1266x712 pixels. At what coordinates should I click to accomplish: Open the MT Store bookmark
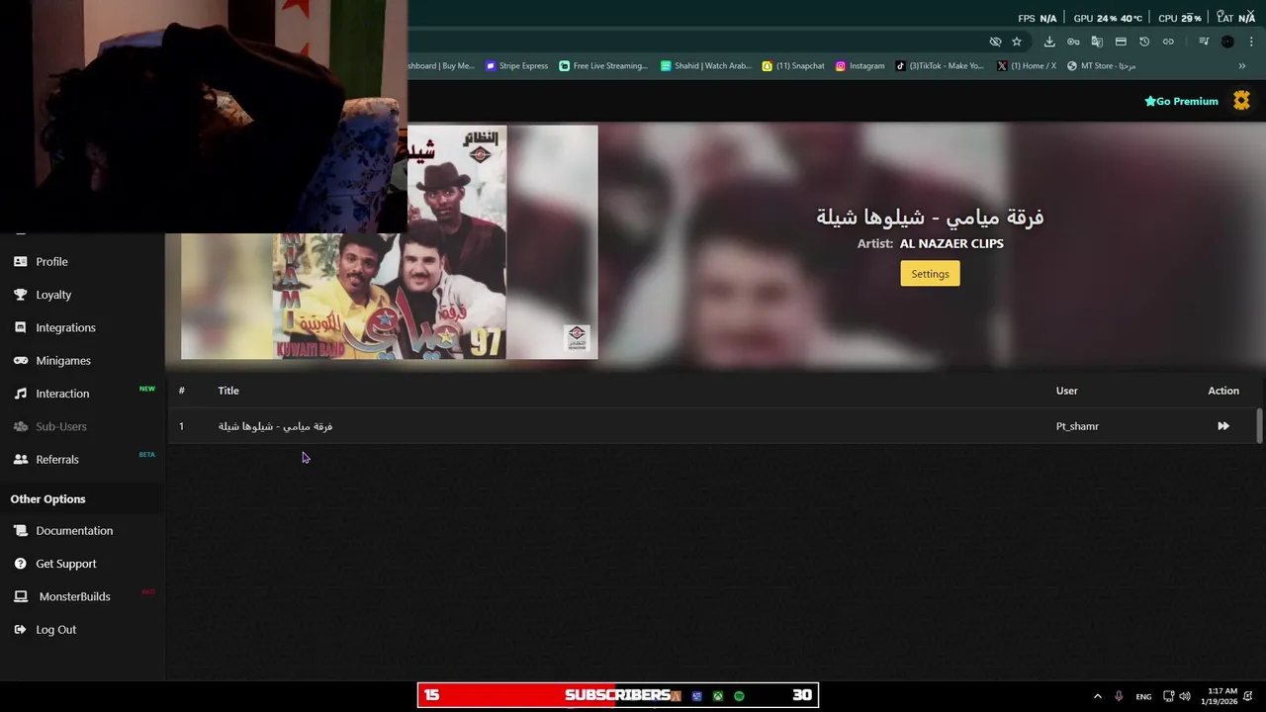(1102, 66)
